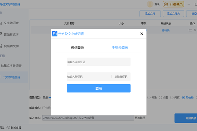Open 视频转文字 in the sidebar
The width and height of the screenshot is (197, 131).
pos(11,46)
